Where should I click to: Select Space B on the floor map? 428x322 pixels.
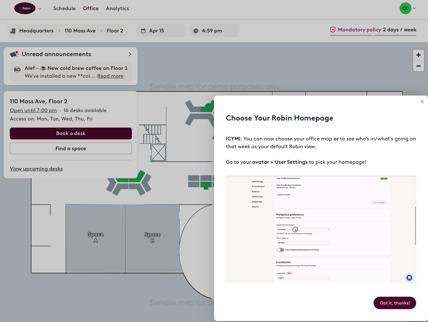tap(152, 238)
